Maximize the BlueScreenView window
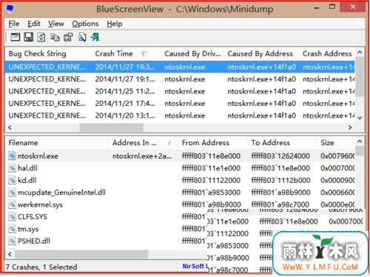 (x=332, y=7)
